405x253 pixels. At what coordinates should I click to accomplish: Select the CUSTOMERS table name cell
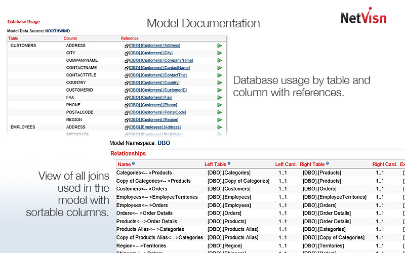(23, 46)
